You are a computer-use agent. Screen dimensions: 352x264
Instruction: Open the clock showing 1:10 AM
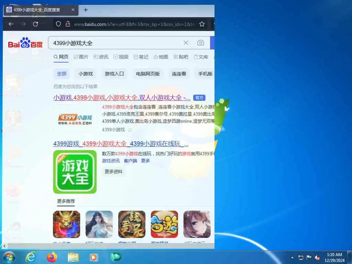tap(334, 257)
